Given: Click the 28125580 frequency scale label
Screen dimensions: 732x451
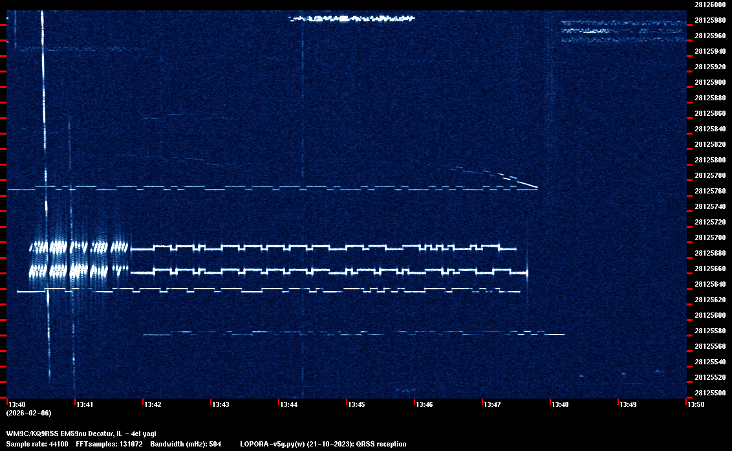Looking at the screenshot, I should tap(709, 331).
